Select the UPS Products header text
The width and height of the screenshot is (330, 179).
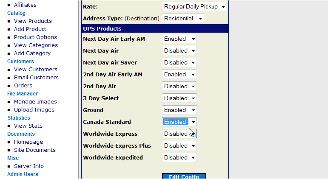click(x=102, y=28)
